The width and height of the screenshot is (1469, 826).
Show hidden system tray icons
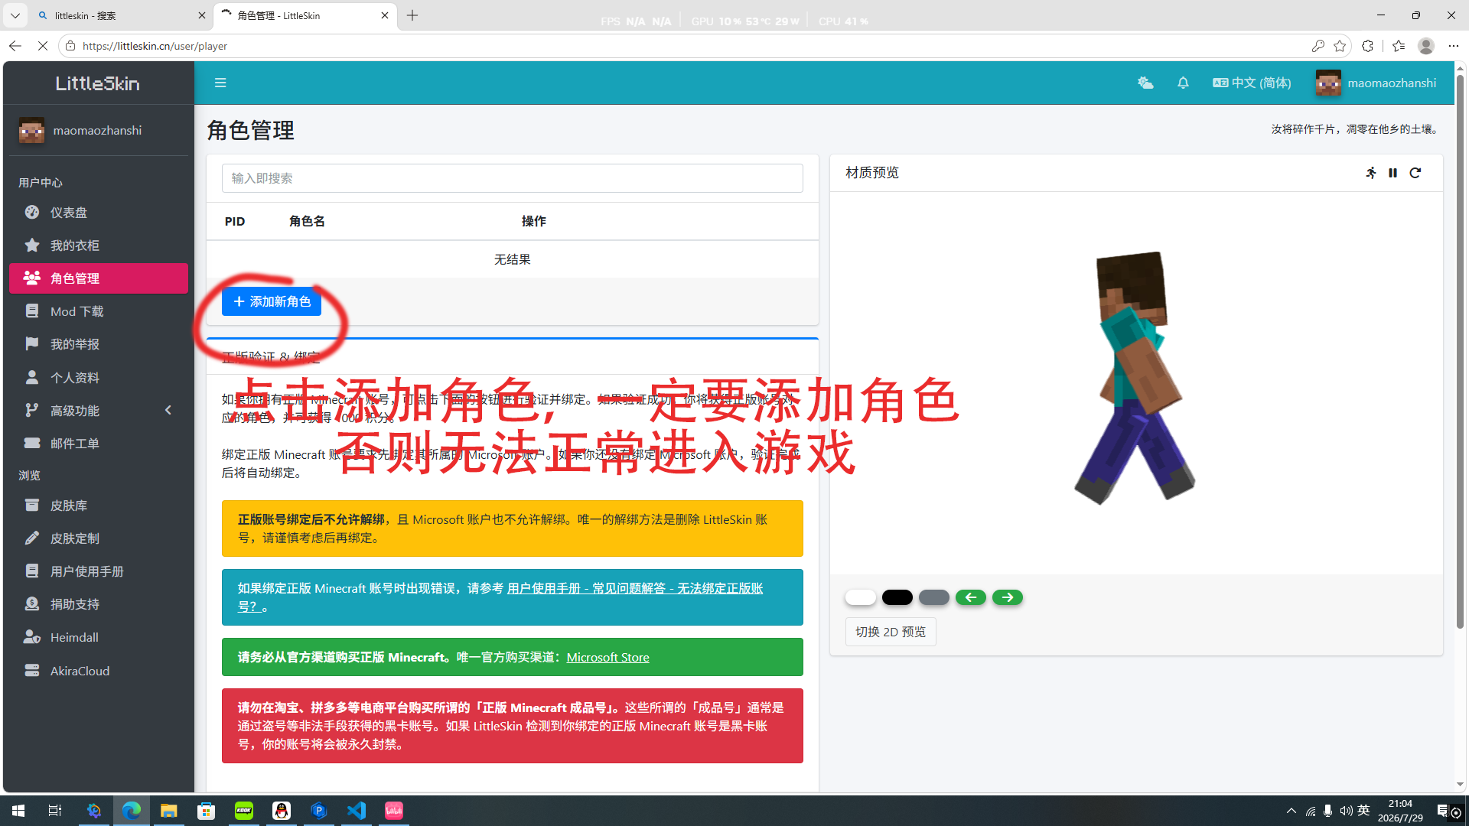pos(1291,811)
